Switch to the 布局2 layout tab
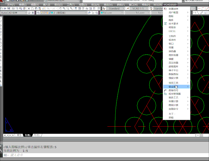The image size is (209, 161). pos(37,135)
